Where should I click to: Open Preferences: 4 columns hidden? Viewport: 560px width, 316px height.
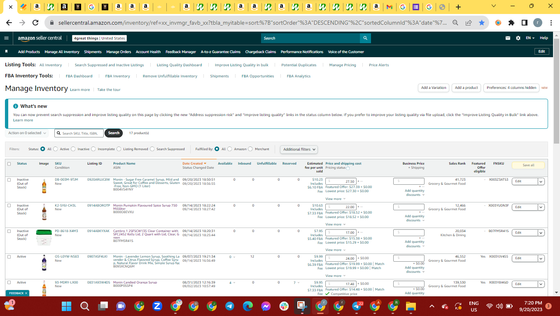[511, 88]
